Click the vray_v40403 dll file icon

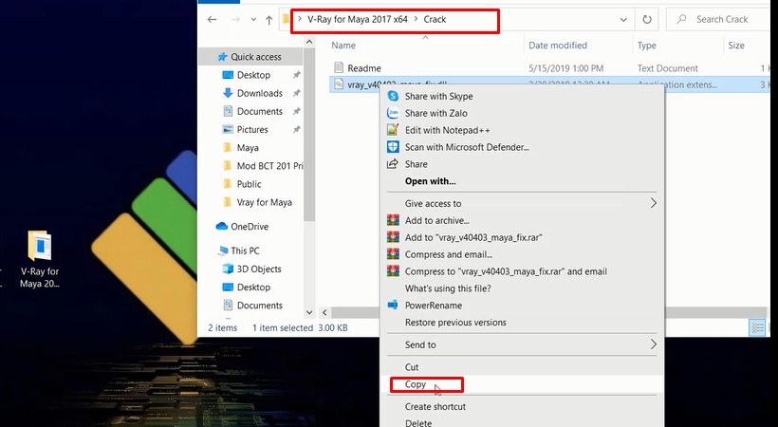pyautogui.click(x=339, y=84)
